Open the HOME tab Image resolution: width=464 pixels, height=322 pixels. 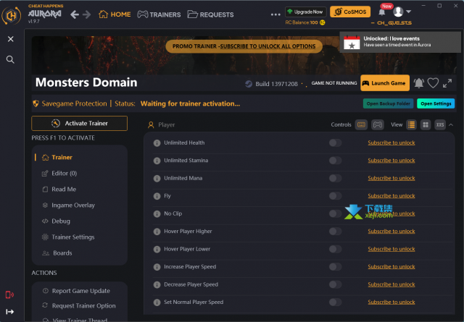point(115,14)
